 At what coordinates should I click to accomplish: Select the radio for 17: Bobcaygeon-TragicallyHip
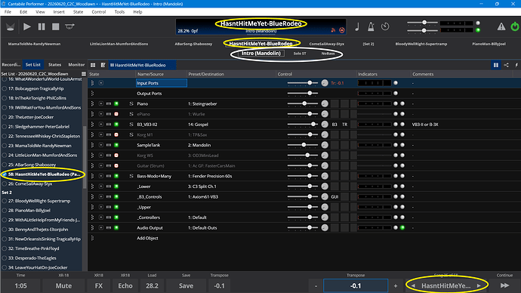pyautogui.click(x=5, y=88)
